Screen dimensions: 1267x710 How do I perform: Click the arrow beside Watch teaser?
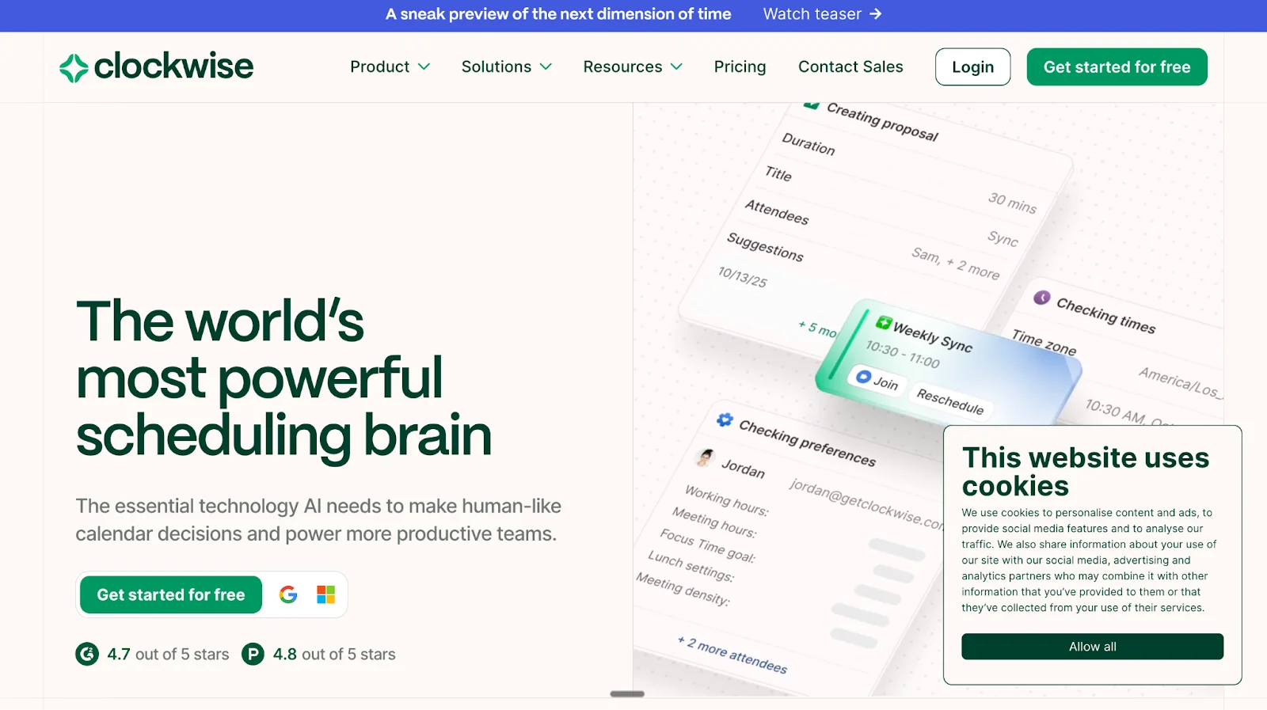[875, 14]
